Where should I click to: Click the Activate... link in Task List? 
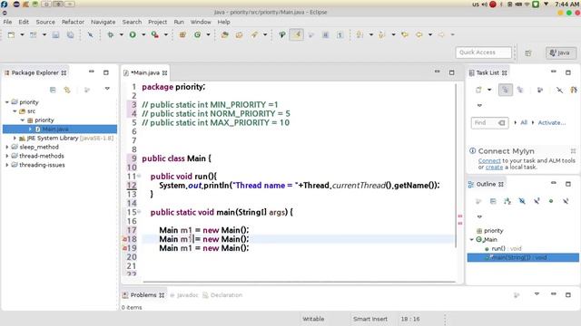pyautogui.click(x=551, y=123)
